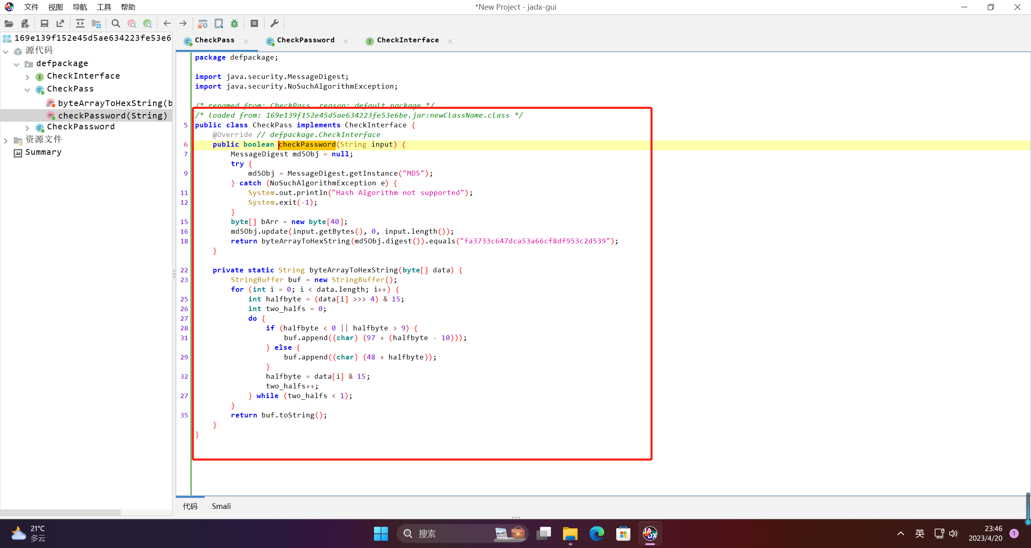Toggle the deobfuscation icon
Viewport: 1031px width, 548px height.
coord(203,24)
